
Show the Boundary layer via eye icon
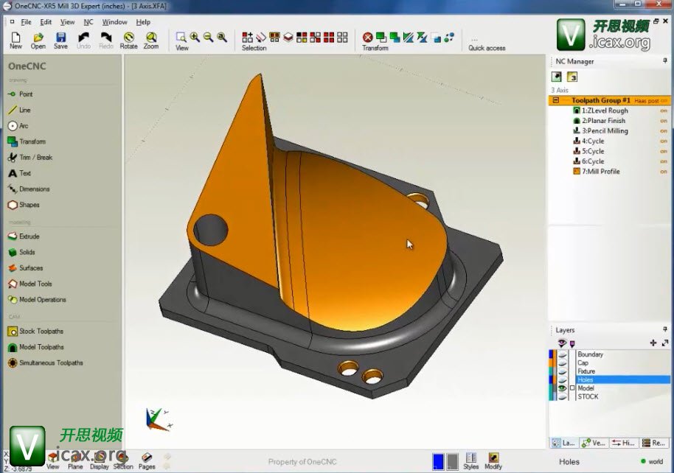coord(562,354)
